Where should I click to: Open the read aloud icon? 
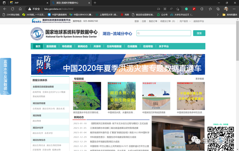coord(171,9)
